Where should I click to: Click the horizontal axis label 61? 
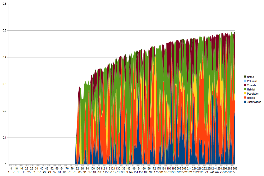[60, 172]
